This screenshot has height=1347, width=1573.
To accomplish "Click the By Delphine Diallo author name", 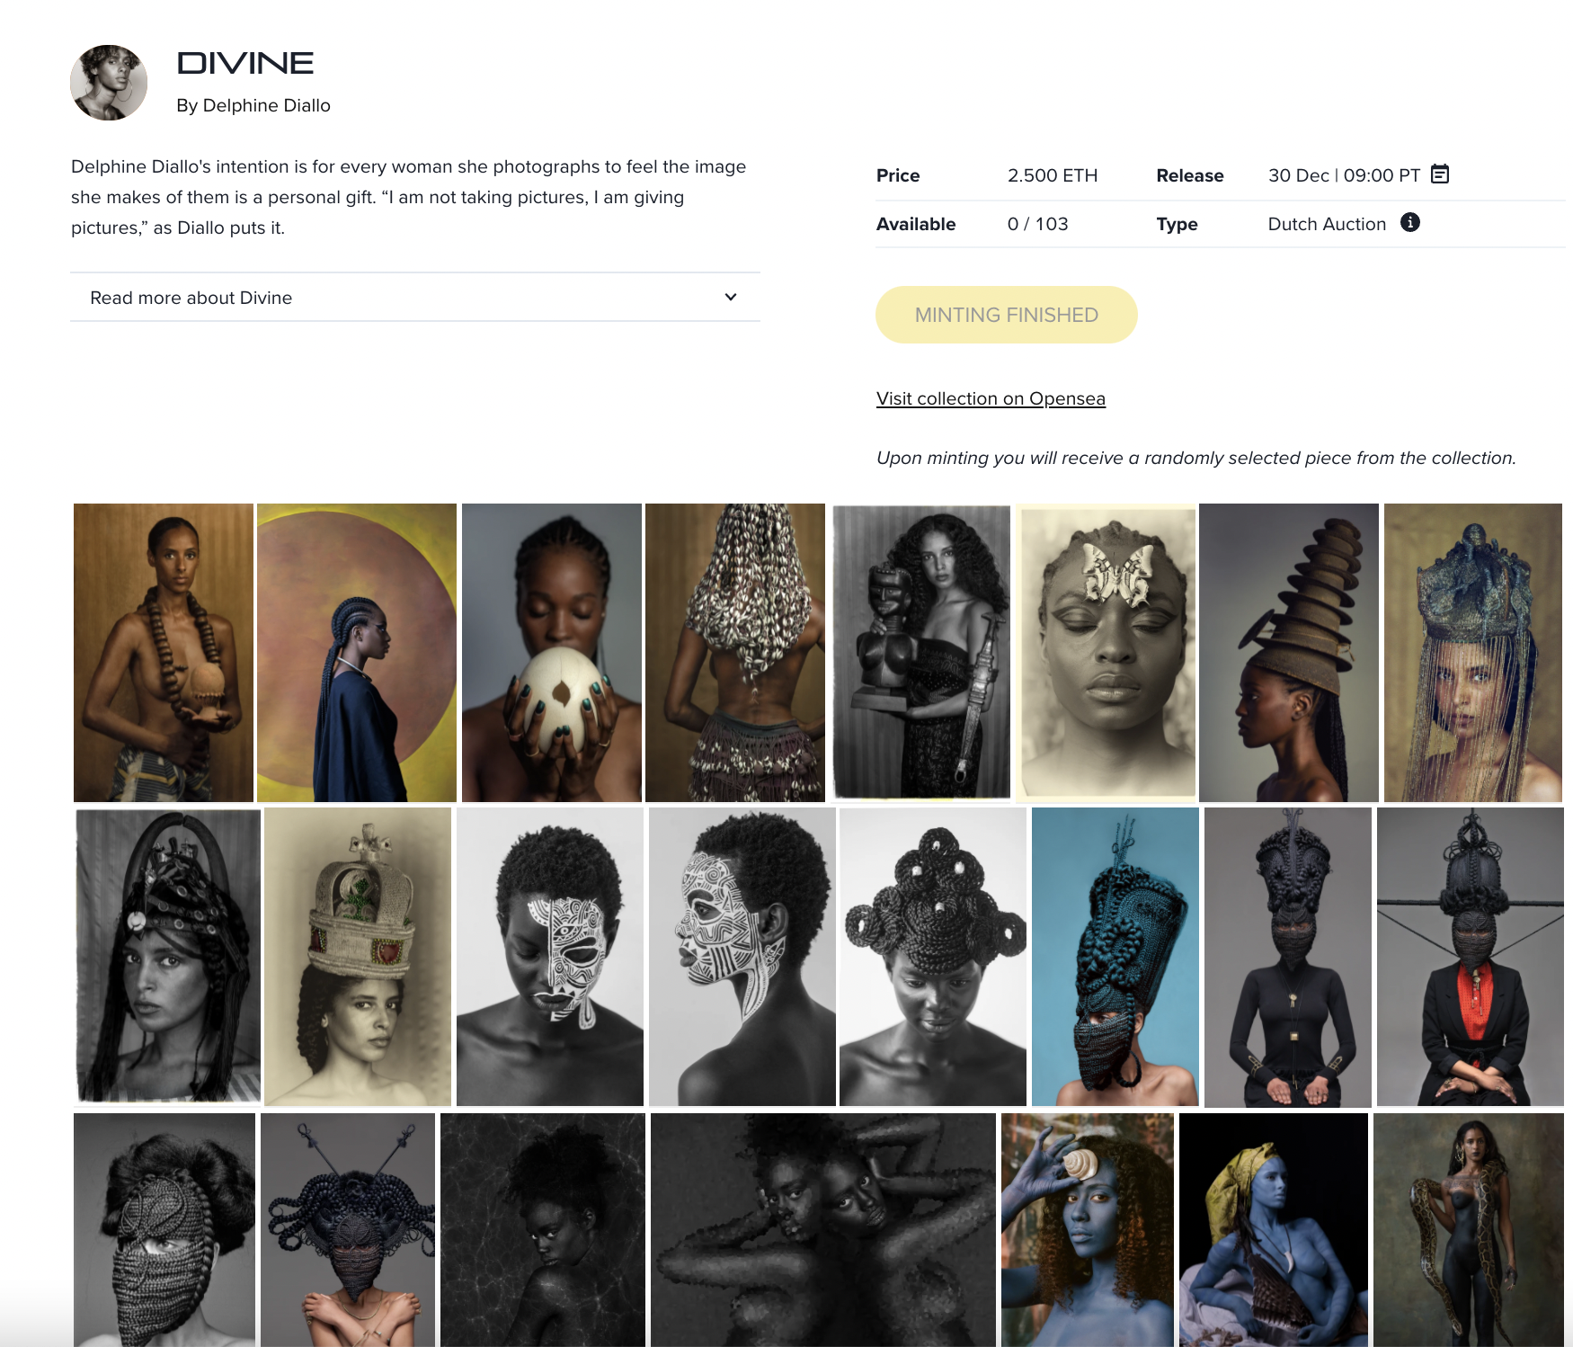I will coord(253,105).
